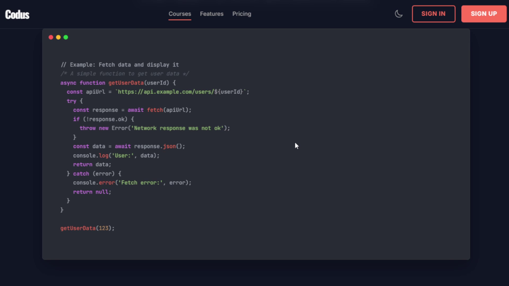This screenshot has width=509, height=286.
Task: Click the green dot in code window
Action: [66, 37]
